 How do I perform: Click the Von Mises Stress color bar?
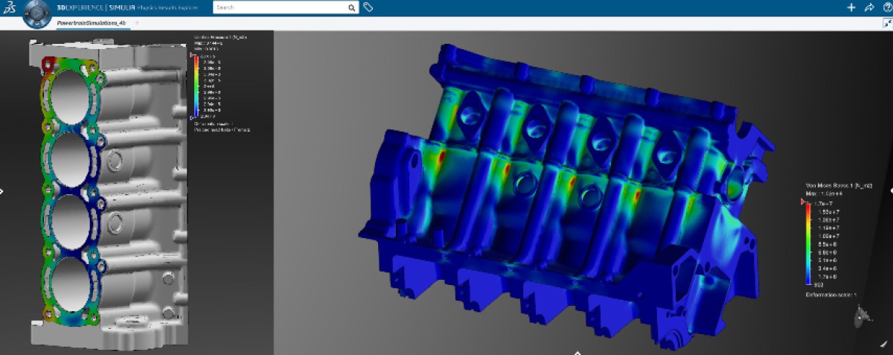click(807, 243)
